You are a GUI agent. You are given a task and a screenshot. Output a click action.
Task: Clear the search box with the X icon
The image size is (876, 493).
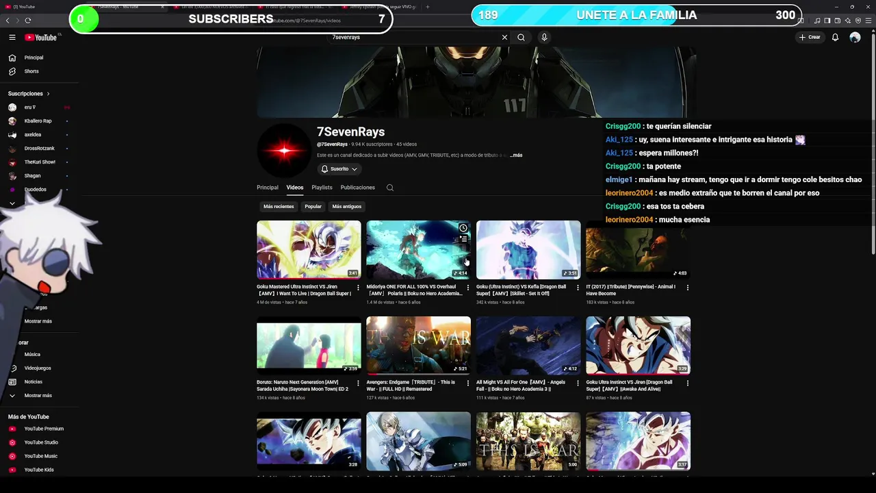point(504,37)
